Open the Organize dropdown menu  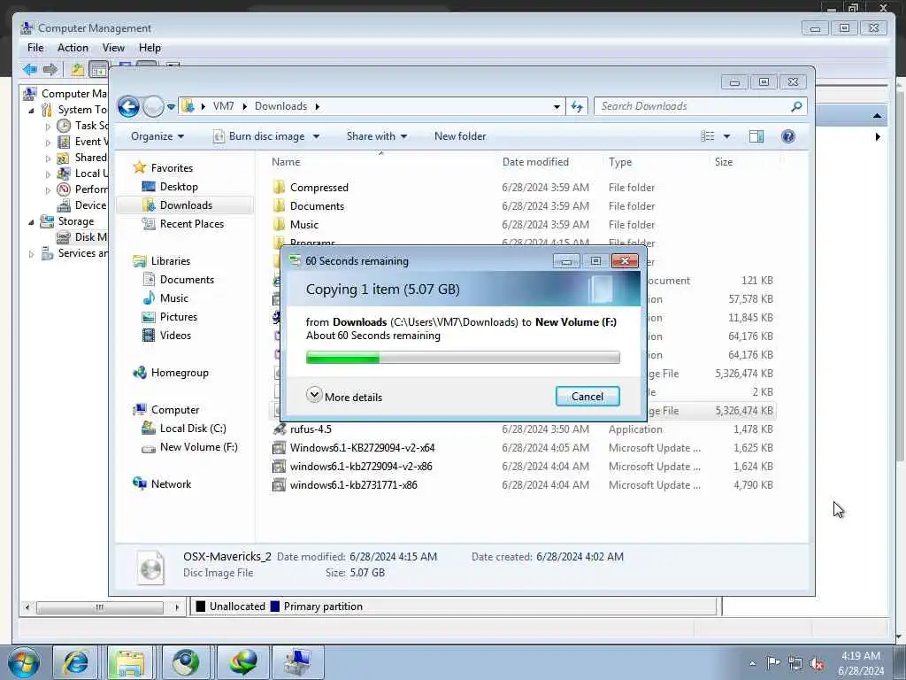157,136
